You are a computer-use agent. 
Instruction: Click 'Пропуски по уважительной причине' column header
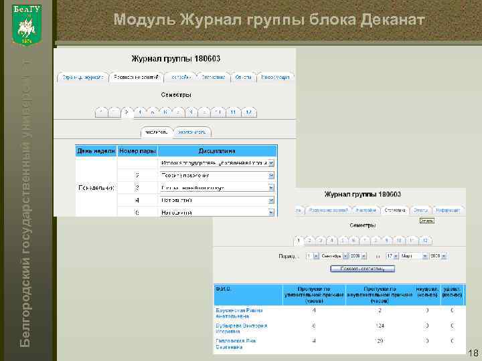pyautogui.click(x=314, y=295)
